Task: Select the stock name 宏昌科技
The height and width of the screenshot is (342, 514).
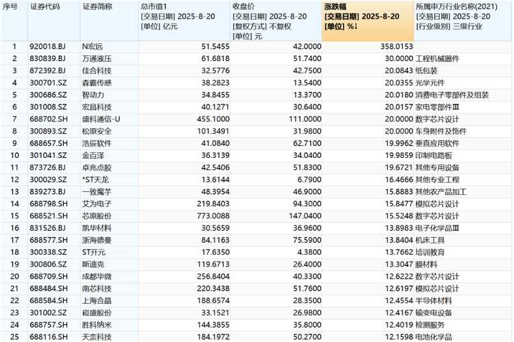Action: (97, 107)
